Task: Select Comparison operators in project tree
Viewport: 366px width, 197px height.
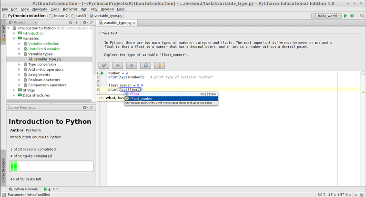Action: (x=47, y=85)
